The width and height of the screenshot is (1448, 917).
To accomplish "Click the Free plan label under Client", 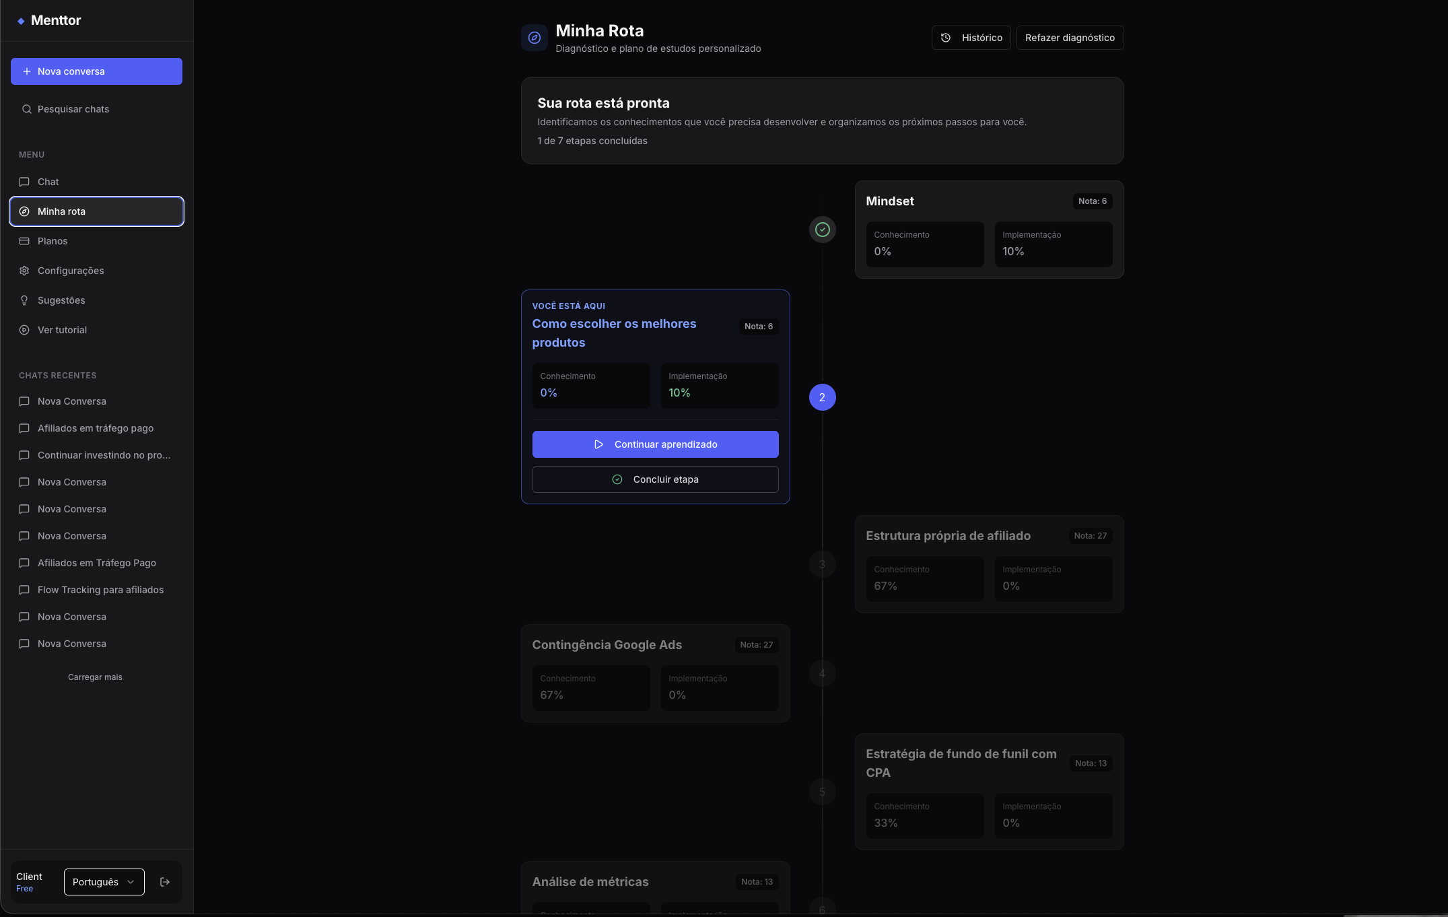I will click(25, 889).
